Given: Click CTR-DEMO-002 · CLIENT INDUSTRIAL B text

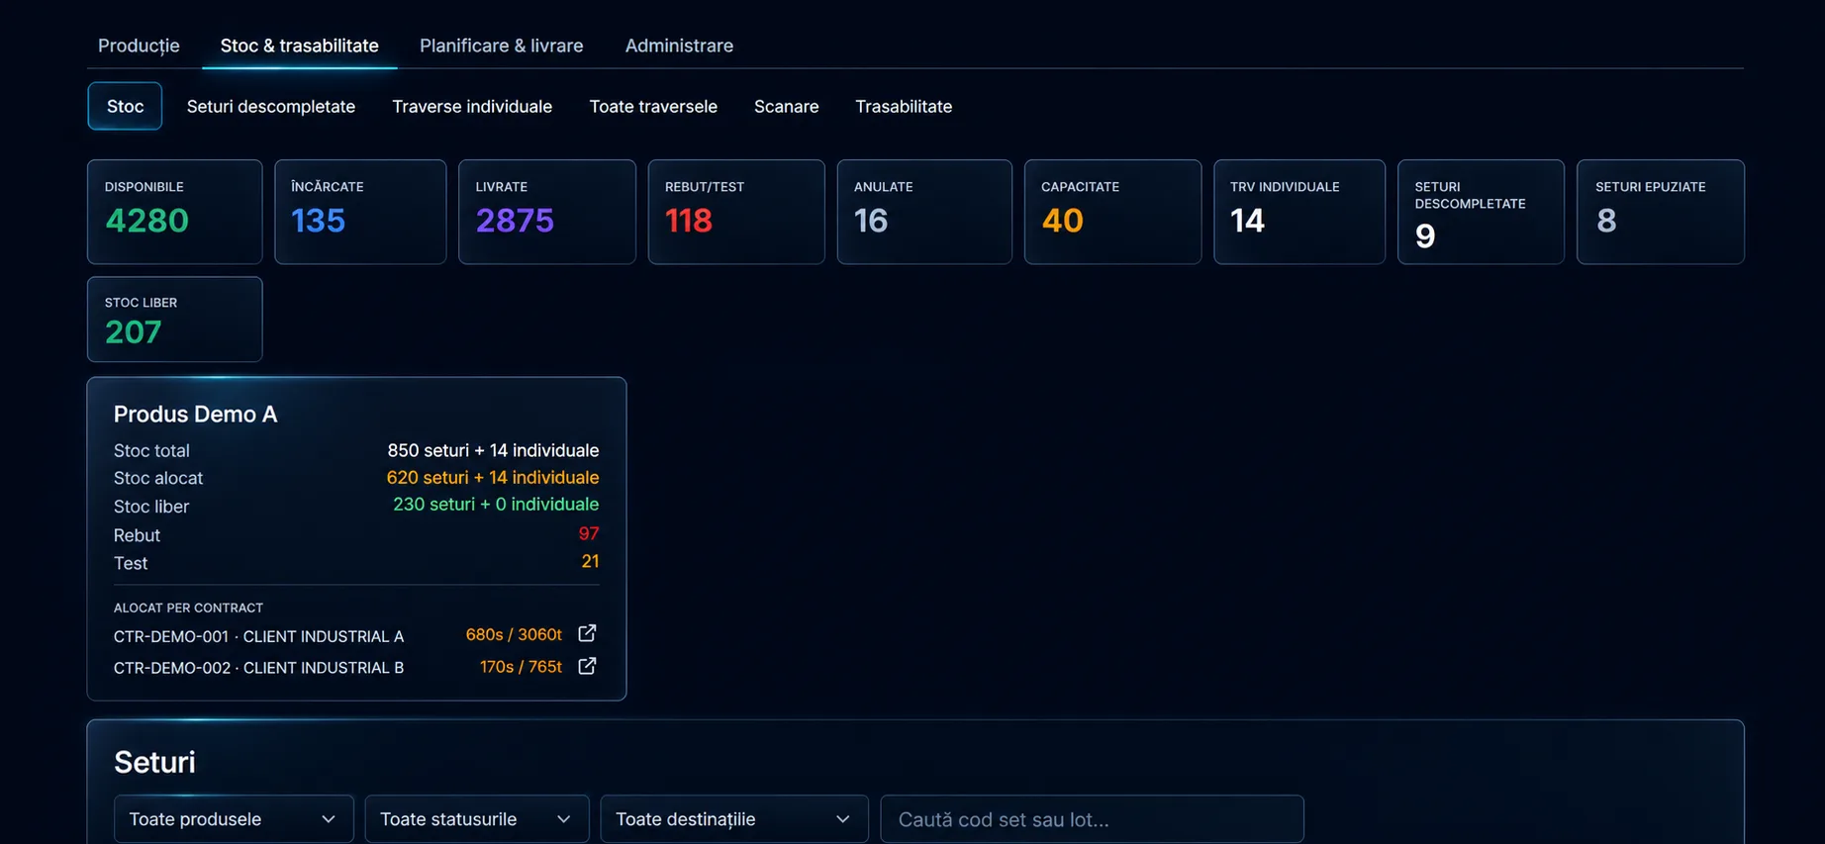Looking at the screenshot, I should [258, 668].
